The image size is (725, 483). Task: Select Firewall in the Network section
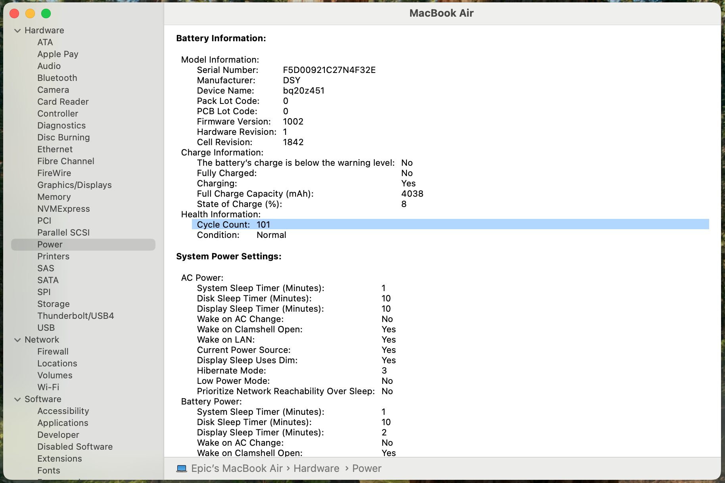[53, 351]
